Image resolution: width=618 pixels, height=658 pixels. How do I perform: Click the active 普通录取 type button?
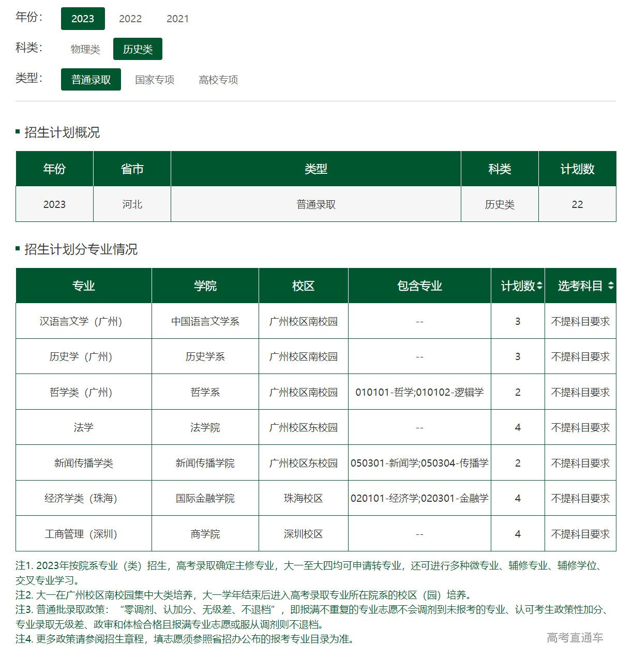[x=91, y=79]
